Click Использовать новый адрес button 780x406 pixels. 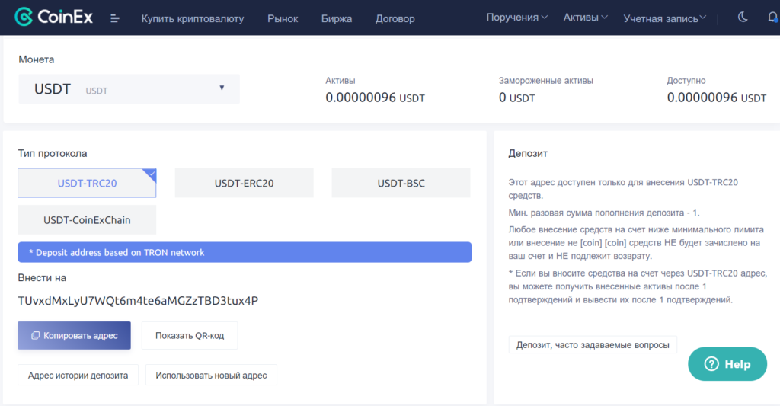(x=212, y=376)
